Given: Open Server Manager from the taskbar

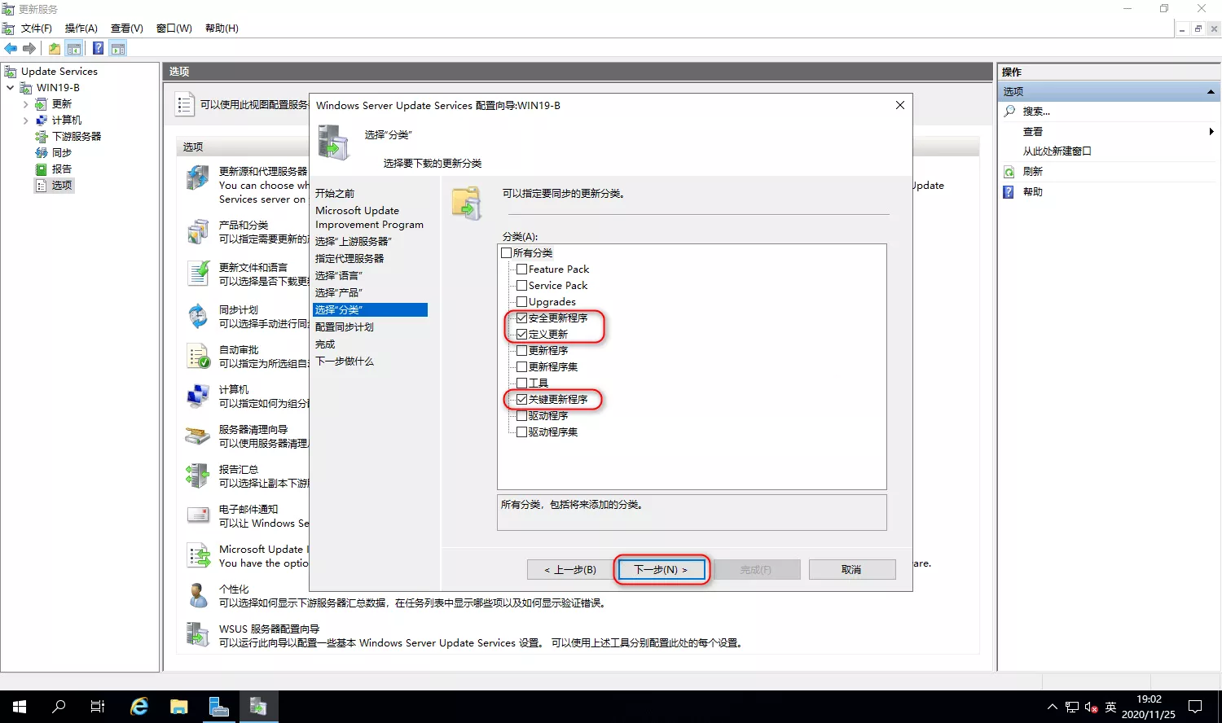Looking at the screenshot, I should pyautogui.click(x=218, y=706).
